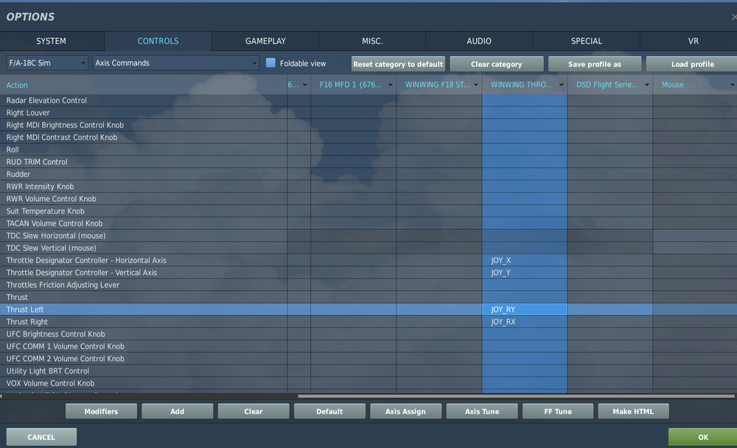Click Save profile as button
Image resolution: width=737 pixels, height=448 pixels.
click(x=595, y=64)
